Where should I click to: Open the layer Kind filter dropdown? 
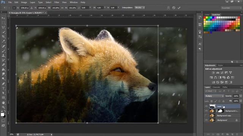(210, 91)
